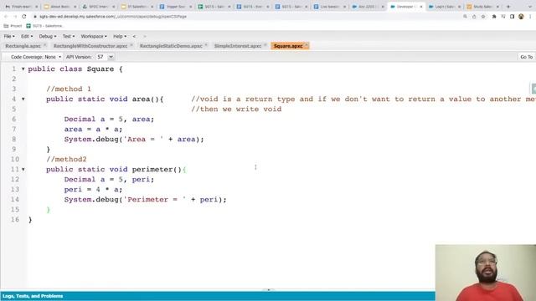Image resolution: width=536 pixels, height=301 pixels.
Task: Toggle the browser side panel icon
Action: 512,17
